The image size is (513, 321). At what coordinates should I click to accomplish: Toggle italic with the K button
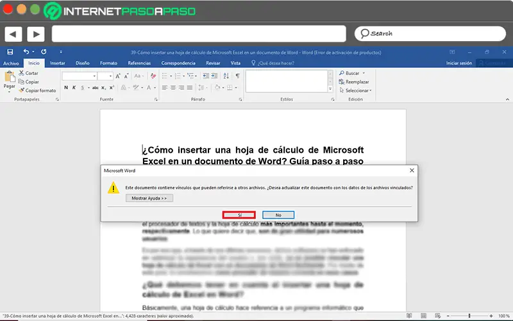click(x=74, y=87)
